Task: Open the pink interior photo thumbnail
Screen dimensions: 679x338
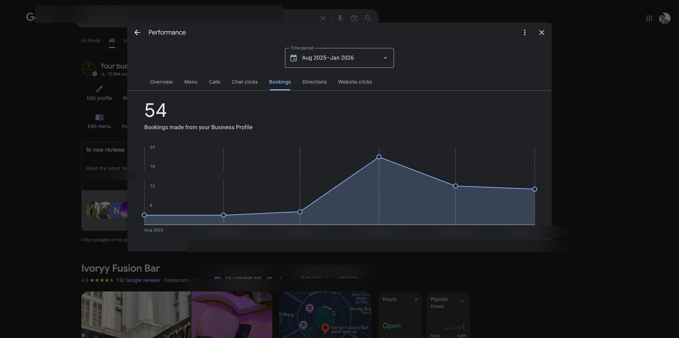Action: click(232, 315)
